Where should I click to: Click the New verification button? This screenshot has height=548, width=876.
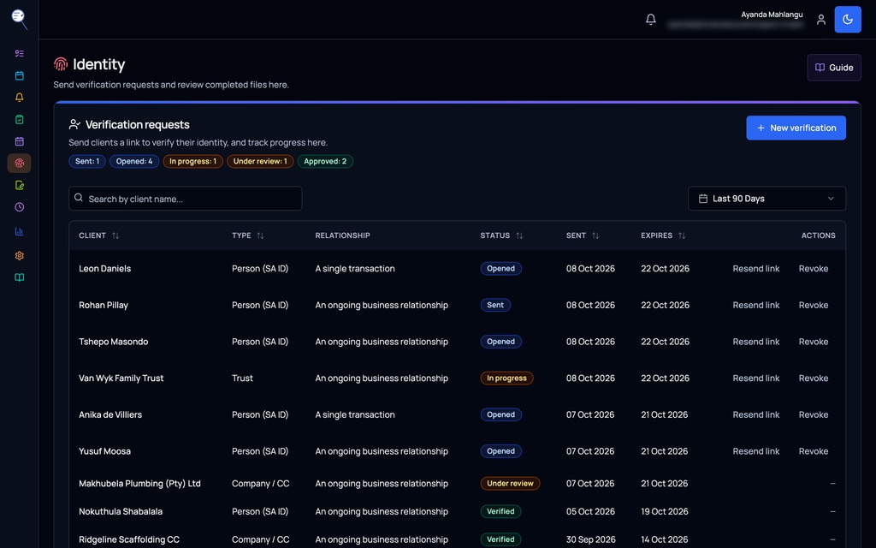click(796, 128)
